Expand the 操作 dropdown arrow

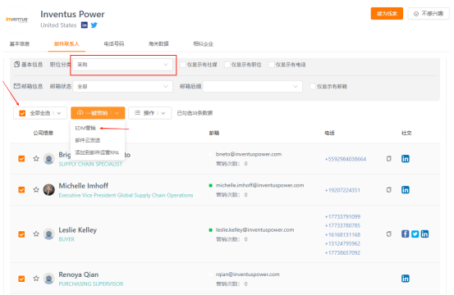163,113
